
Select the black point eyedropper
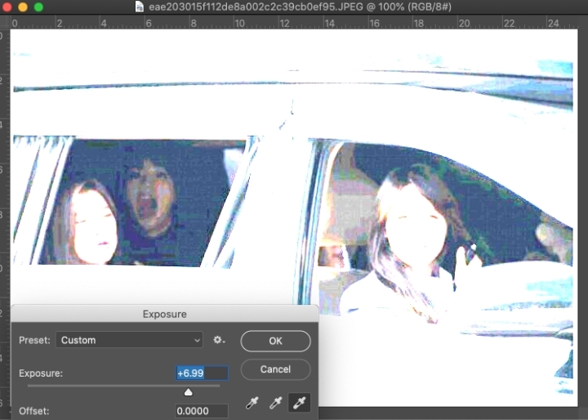252,402
